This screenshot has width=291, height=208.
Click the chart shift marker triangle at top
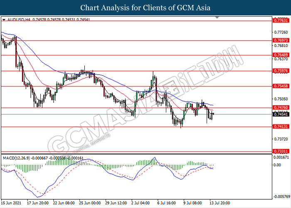(x=217, y=17)
